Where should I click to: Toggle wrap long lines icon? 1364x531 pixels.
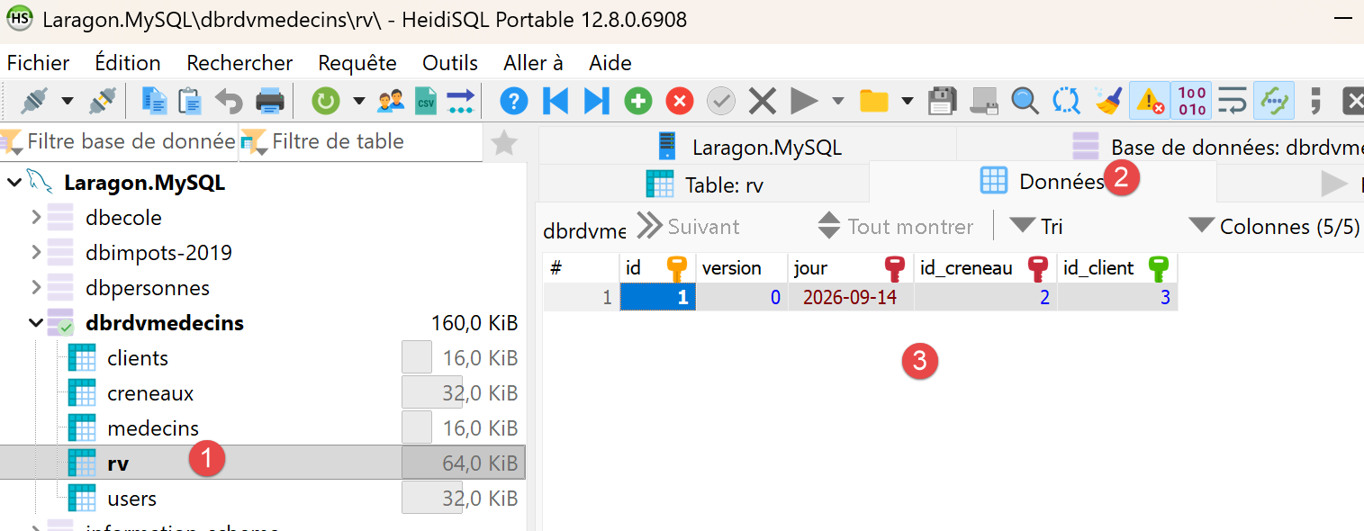[1233, 100]
